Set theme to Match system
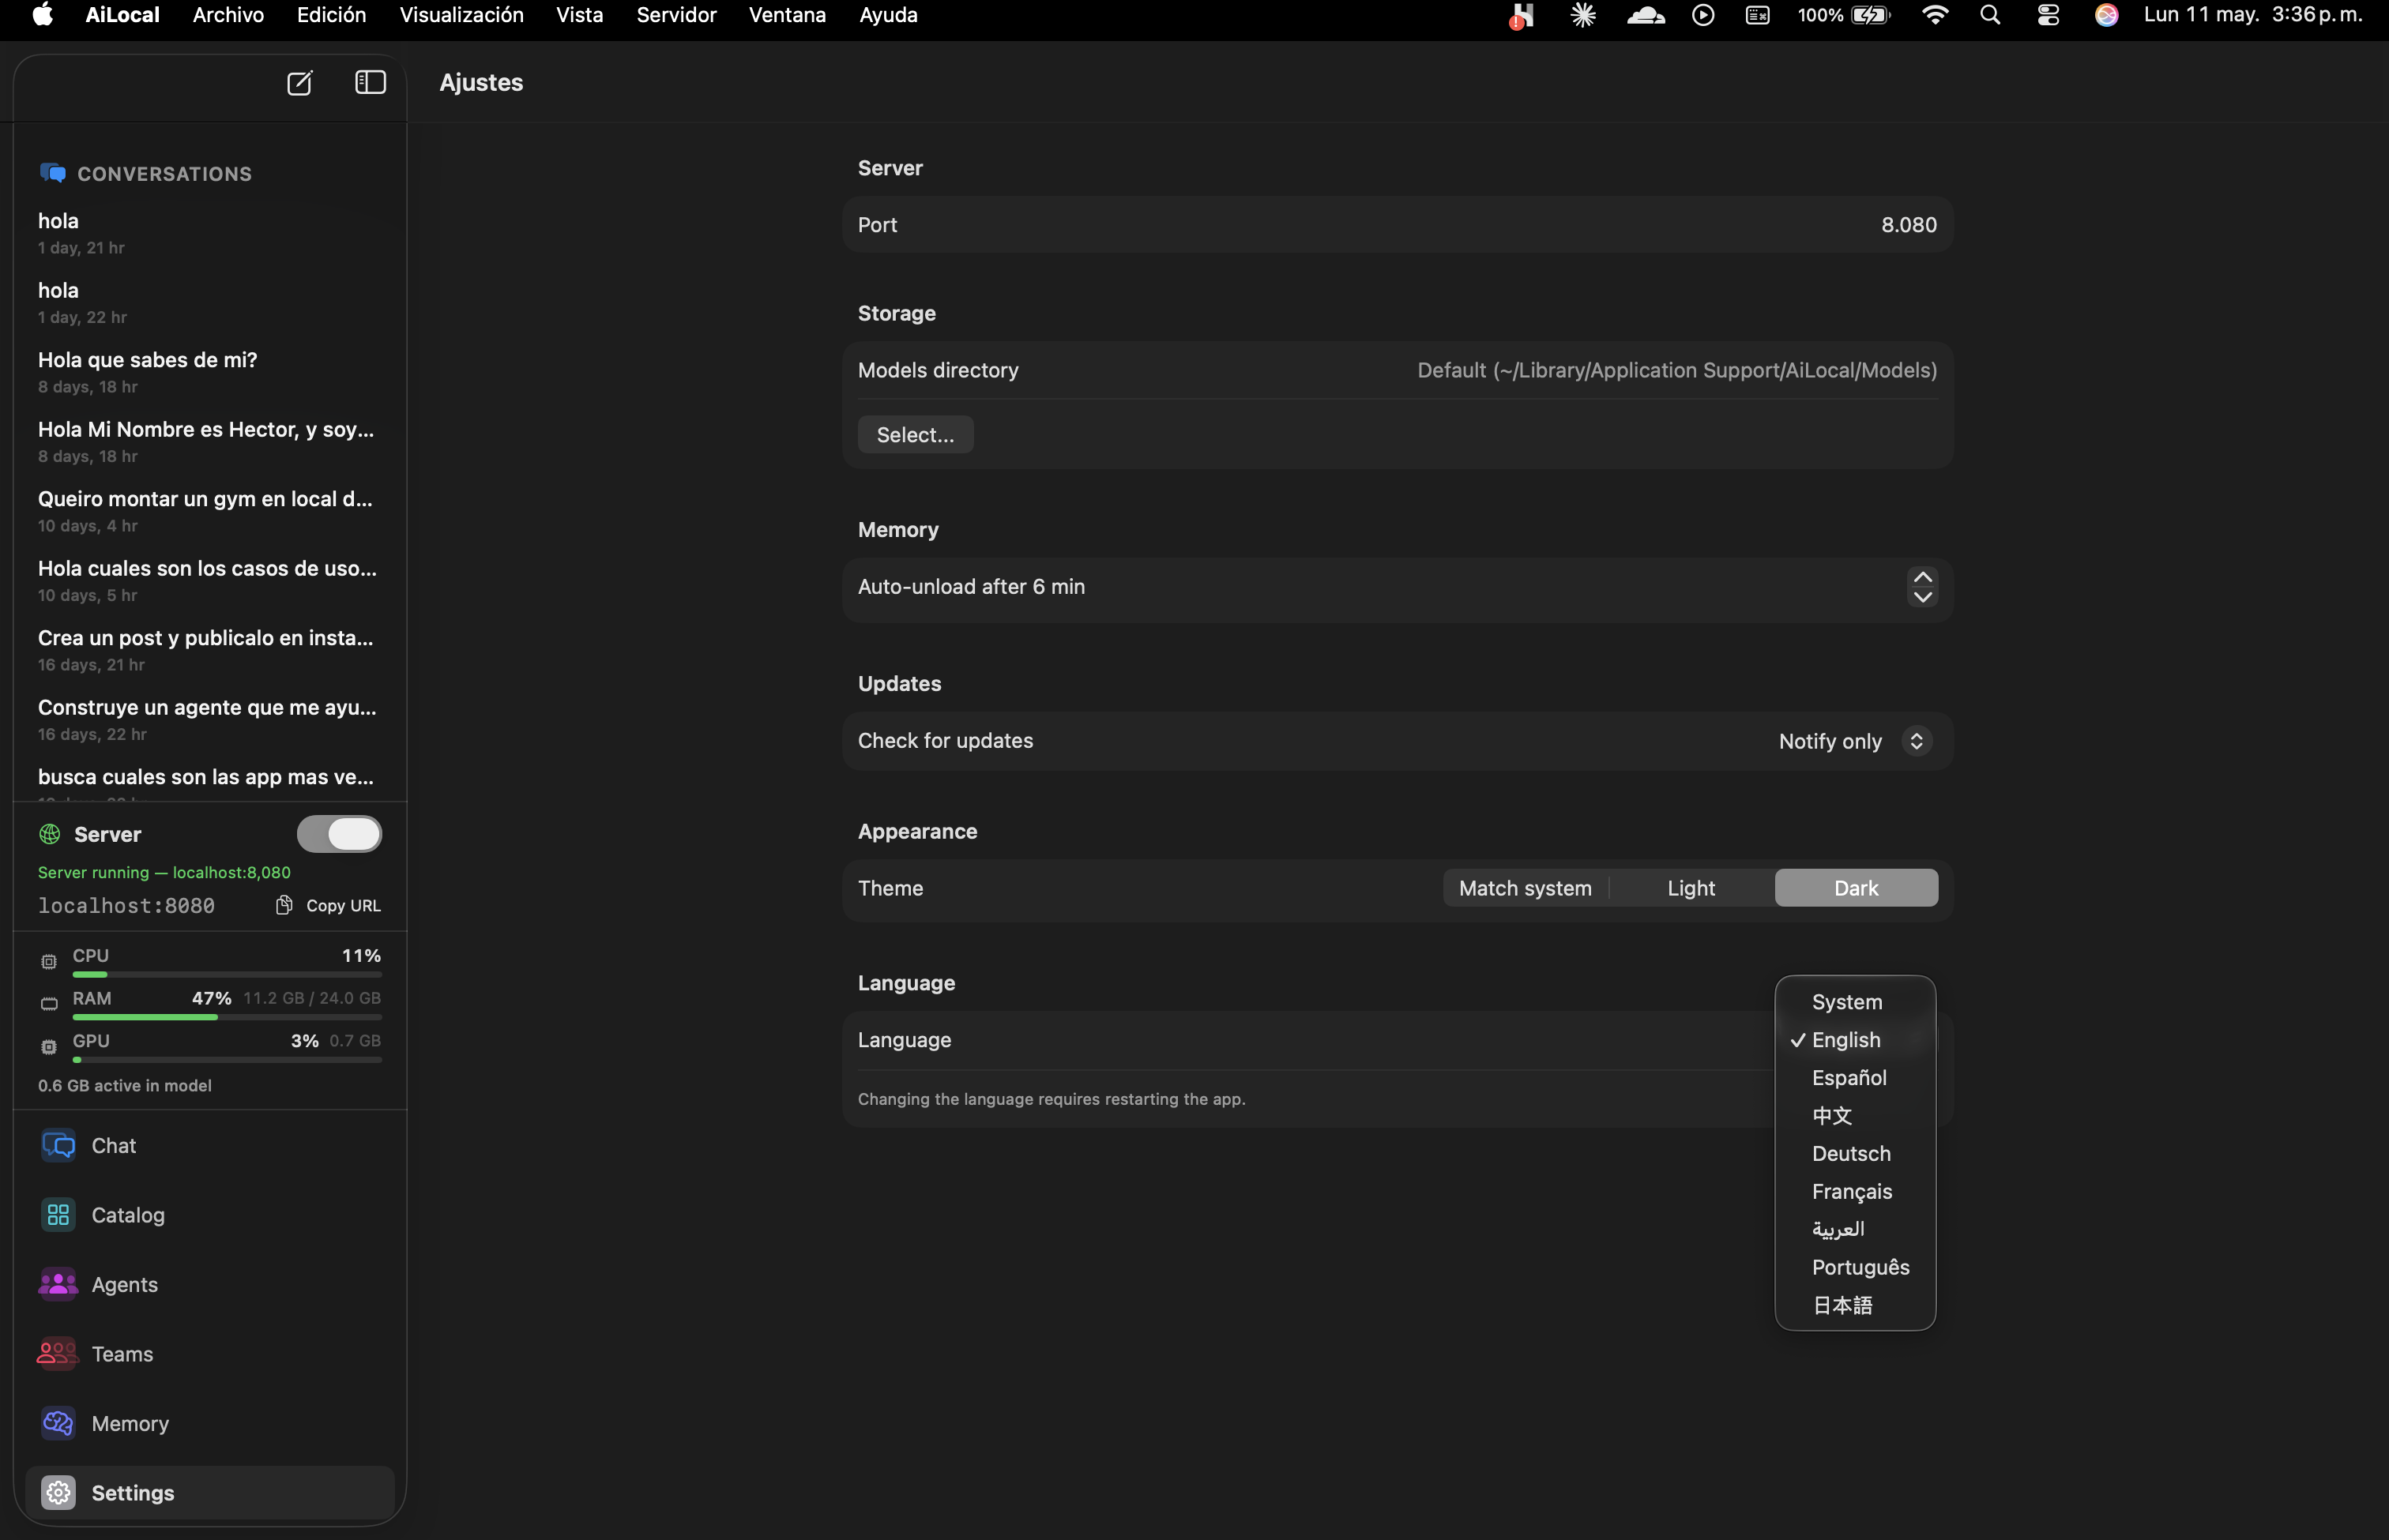This screenshot has width=2389, height=1540. coord(1525,888)
